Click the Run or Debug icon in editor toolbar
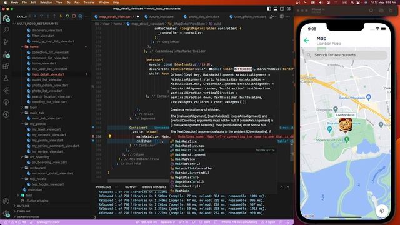Image resolution: width=400 pixels, height=225 pixels. [x=272, y=17]
